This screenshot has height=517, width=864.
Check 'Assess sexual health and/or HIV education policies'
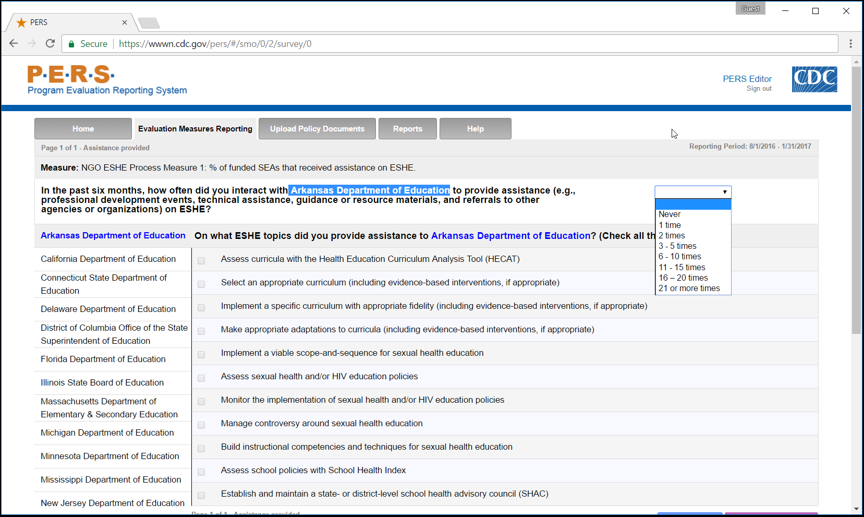pos(201,378)
